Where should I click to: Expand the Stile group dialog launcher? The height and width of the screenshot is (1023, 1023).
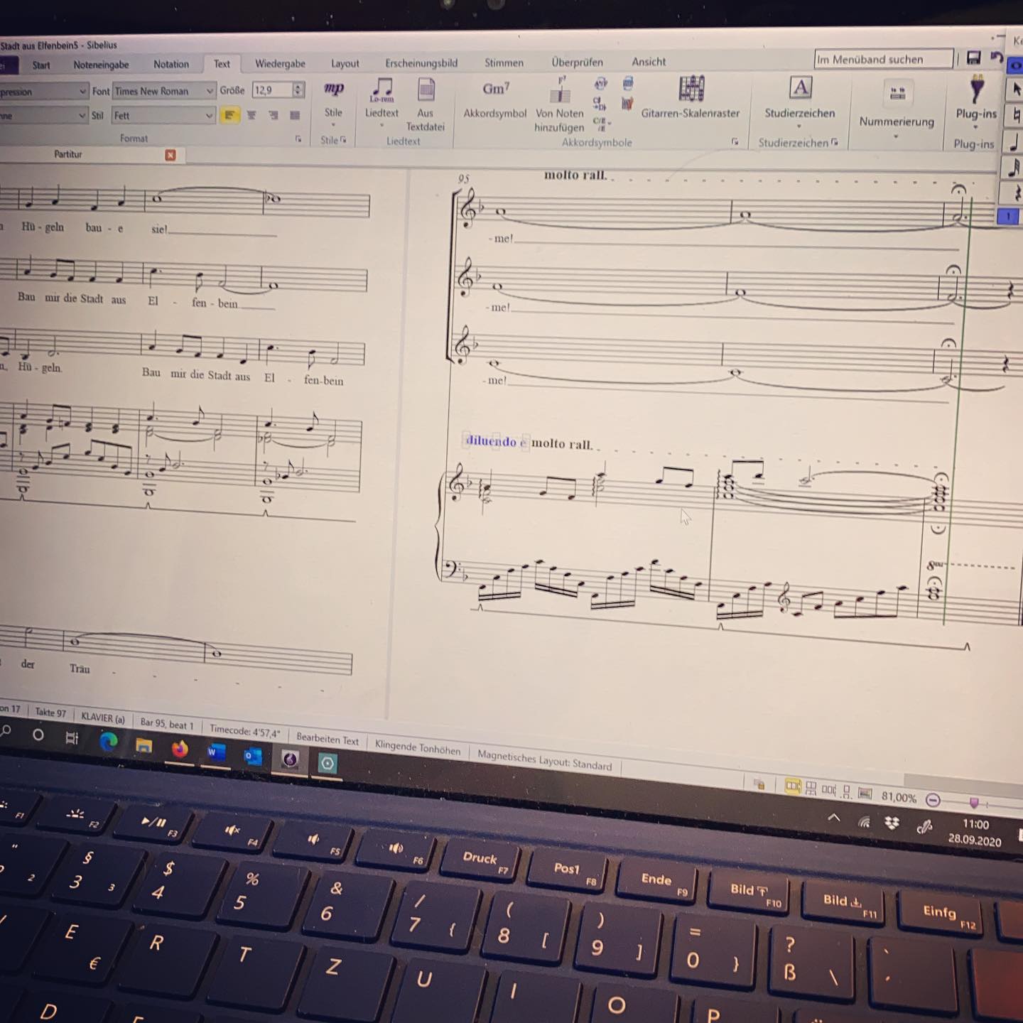[x=344, y=140]
